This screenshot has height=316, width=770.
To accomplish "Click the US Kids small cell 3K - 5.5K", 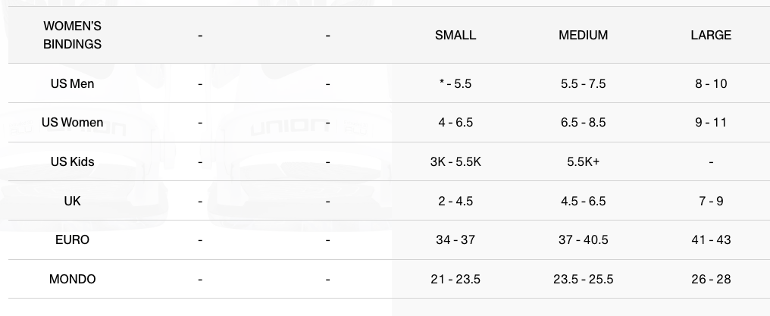I will point(455,161).
